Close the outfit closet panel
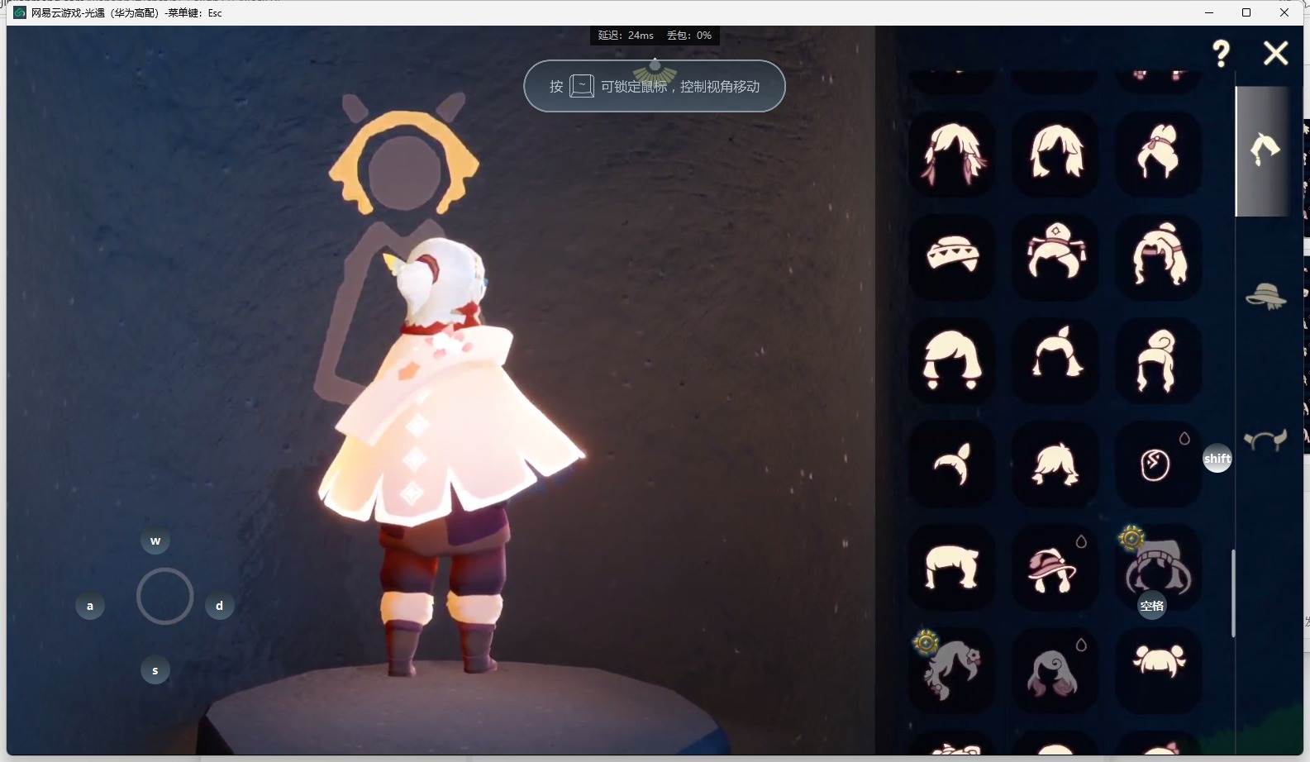This screenshot has width=1310, height=762. pyautogui.click(x=1275, y=53)
